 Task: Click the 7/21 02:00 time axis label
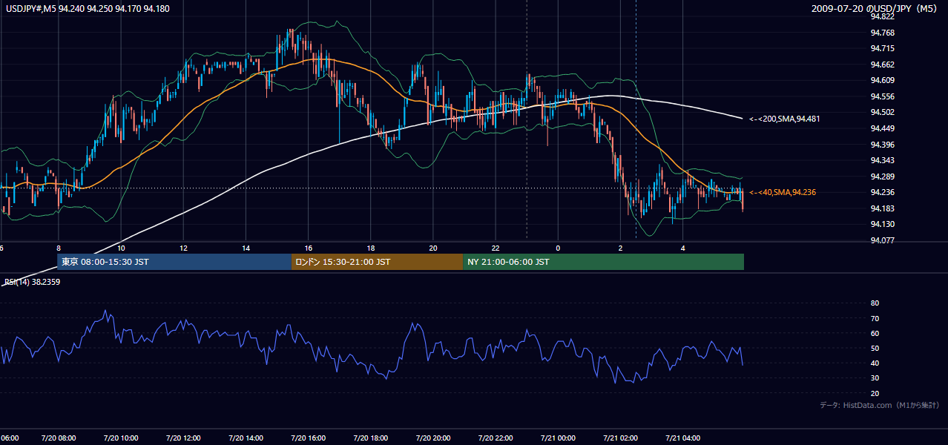click(x=620, y=438)
